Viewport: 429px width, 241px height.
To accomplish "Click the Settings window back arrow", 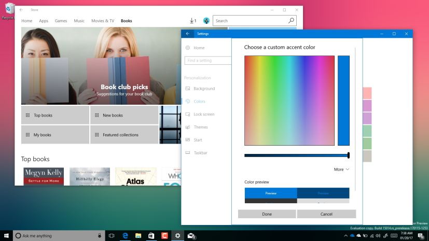I will [187, 34].
